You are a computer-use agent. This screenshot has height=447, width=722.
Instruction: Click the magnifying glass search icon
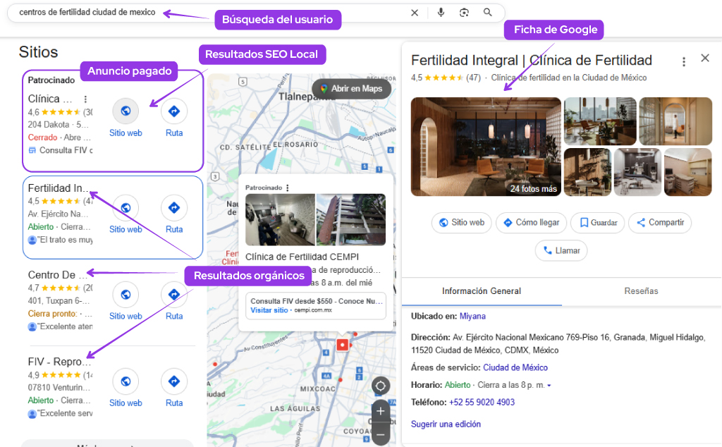coord(488,13)
